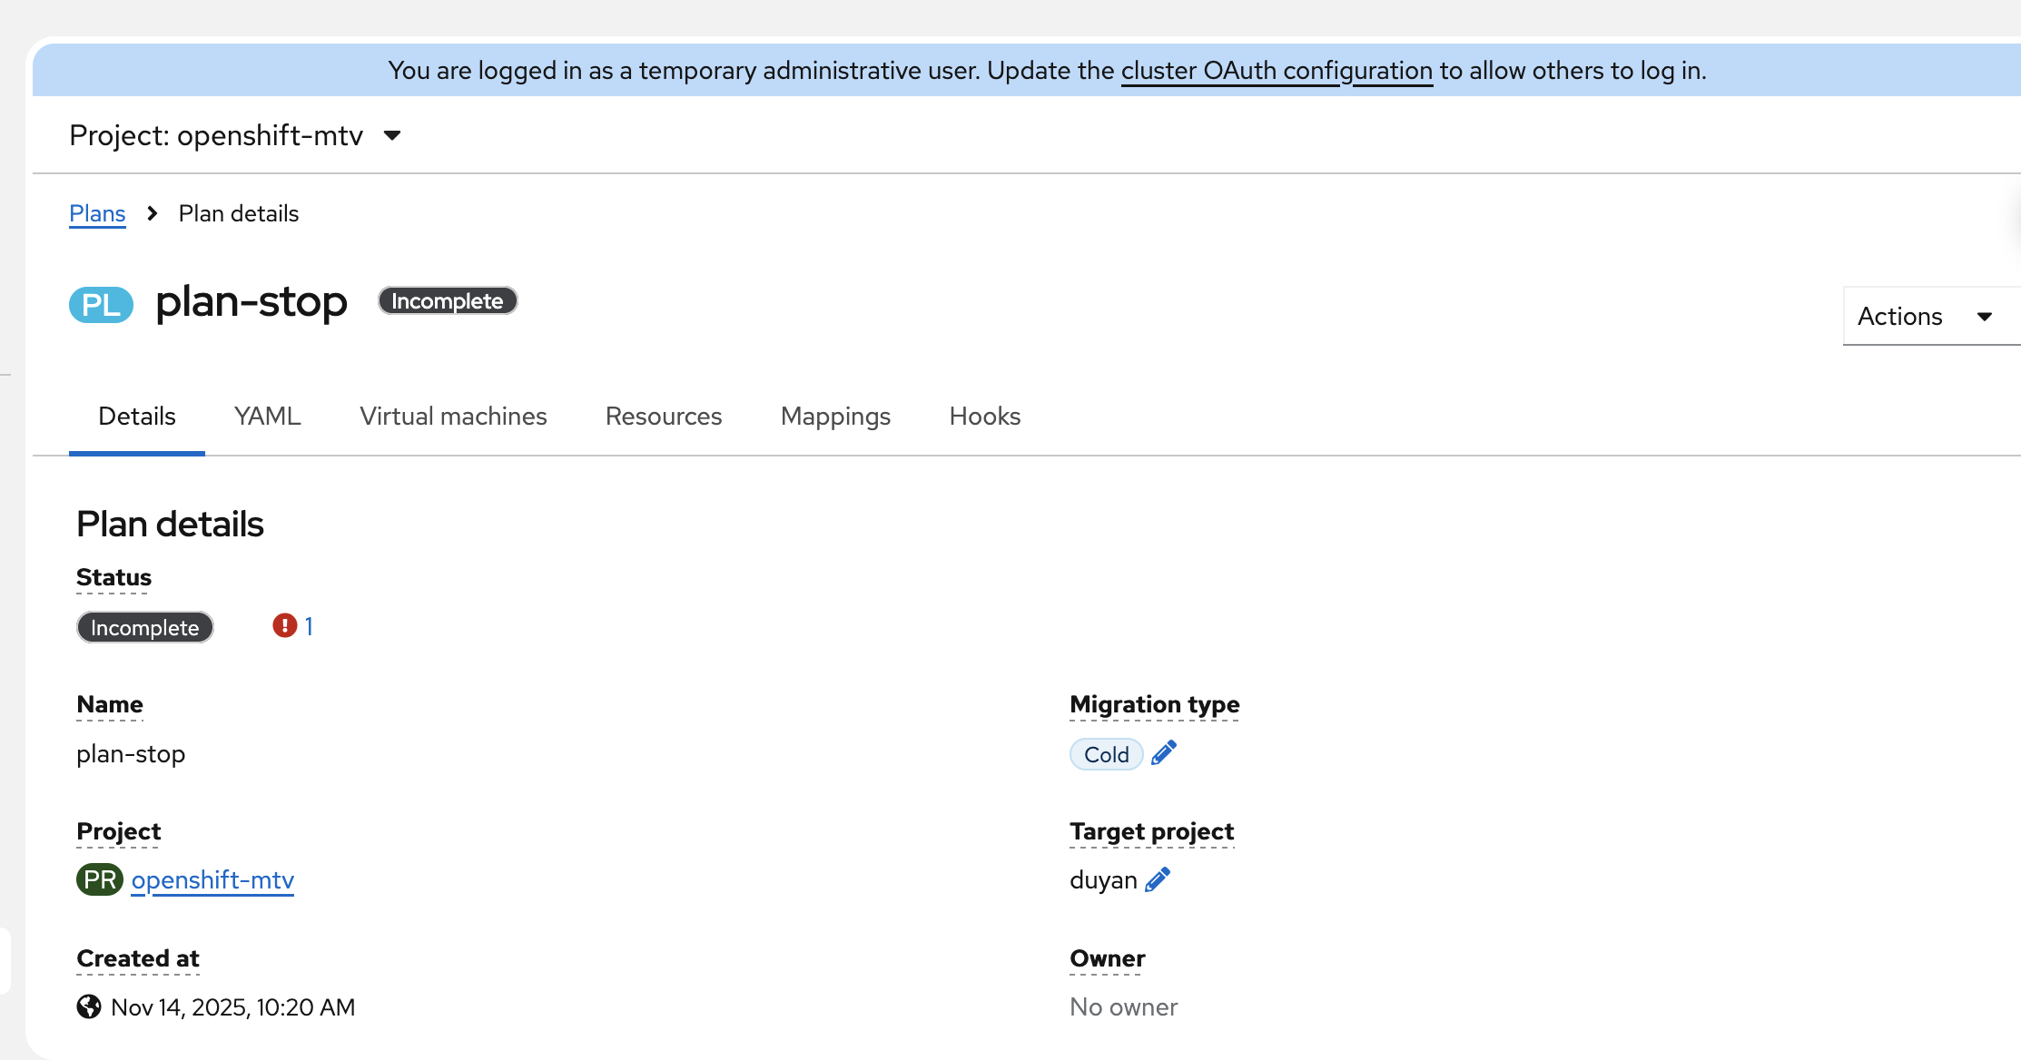Click the PL plan badge icon
Screen dimensions: 2021x1060
pos(101,304)
